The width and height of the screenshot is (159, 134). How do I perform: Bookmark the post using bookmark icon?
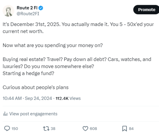pyautogui.click(x=125, y=128)
